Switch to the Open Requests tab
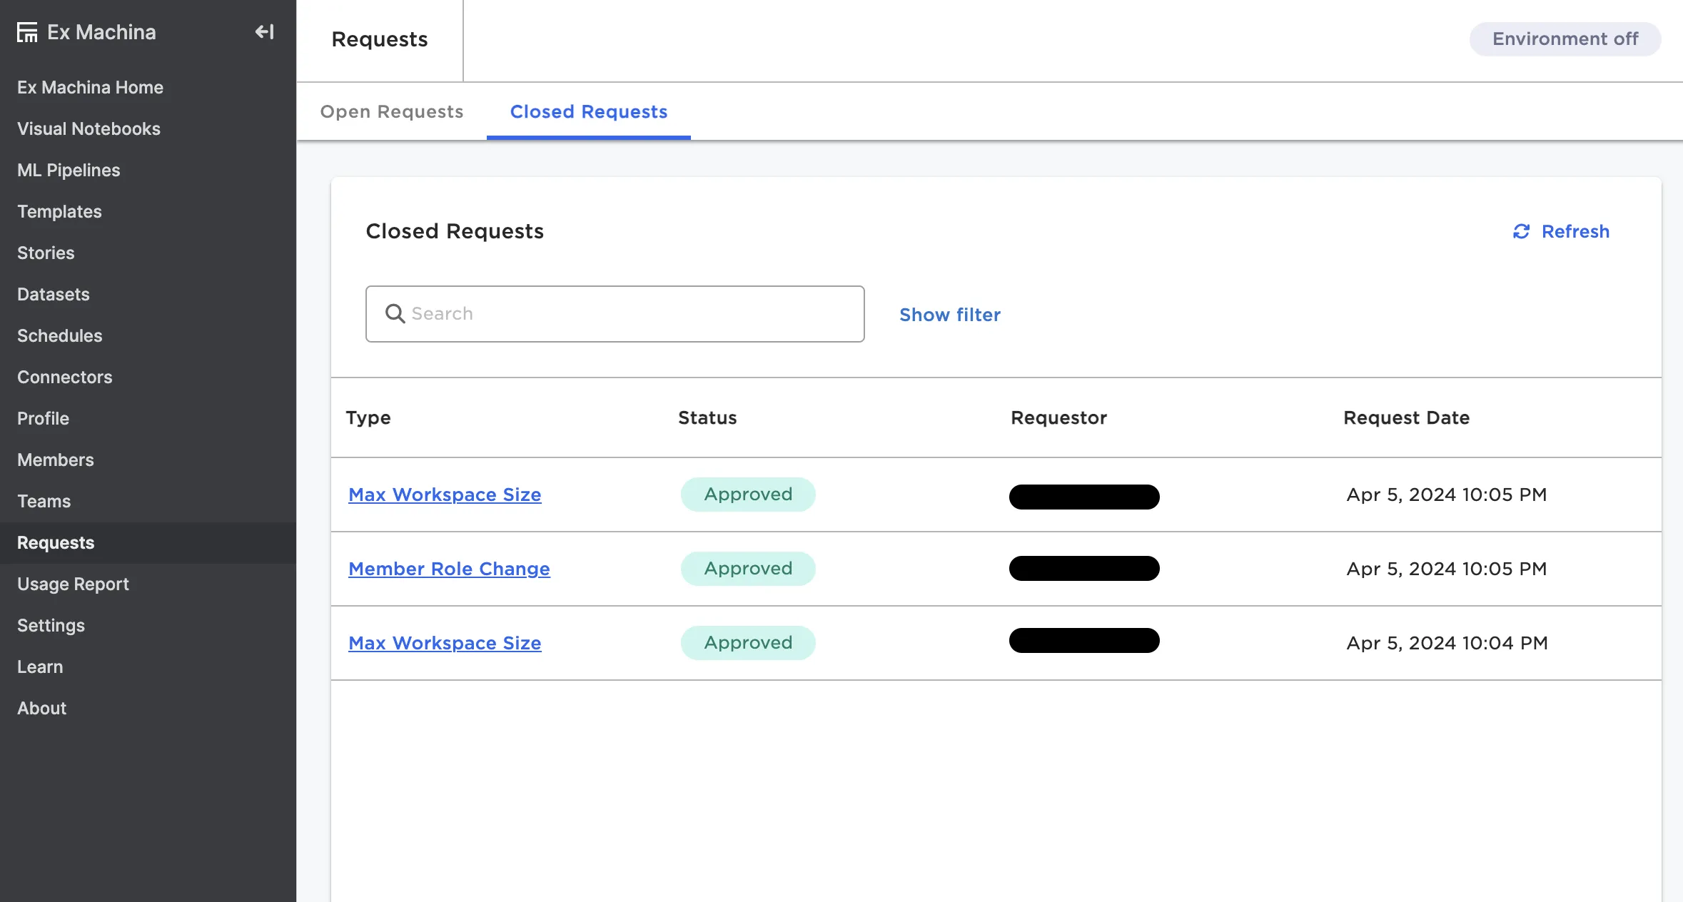 click(x=392, y=112)
